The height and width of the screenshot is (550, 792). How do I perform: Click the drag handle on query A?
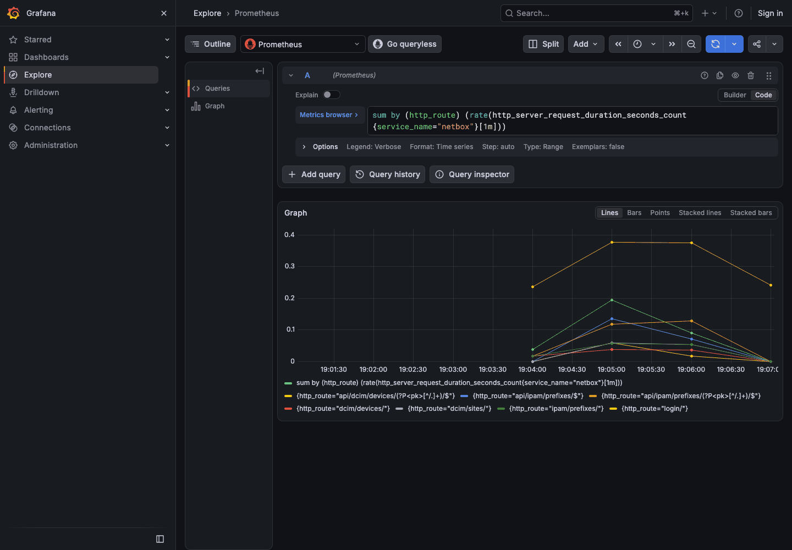[x=769, y=75]
